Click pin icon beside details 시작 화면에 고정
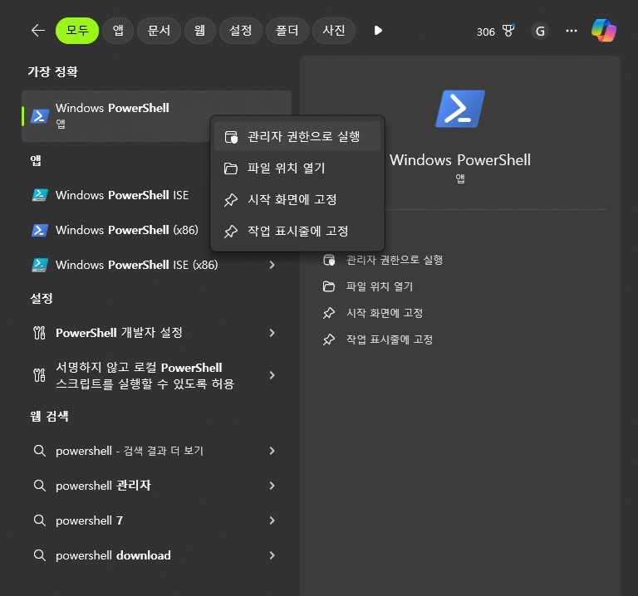 tap(329, 313)
